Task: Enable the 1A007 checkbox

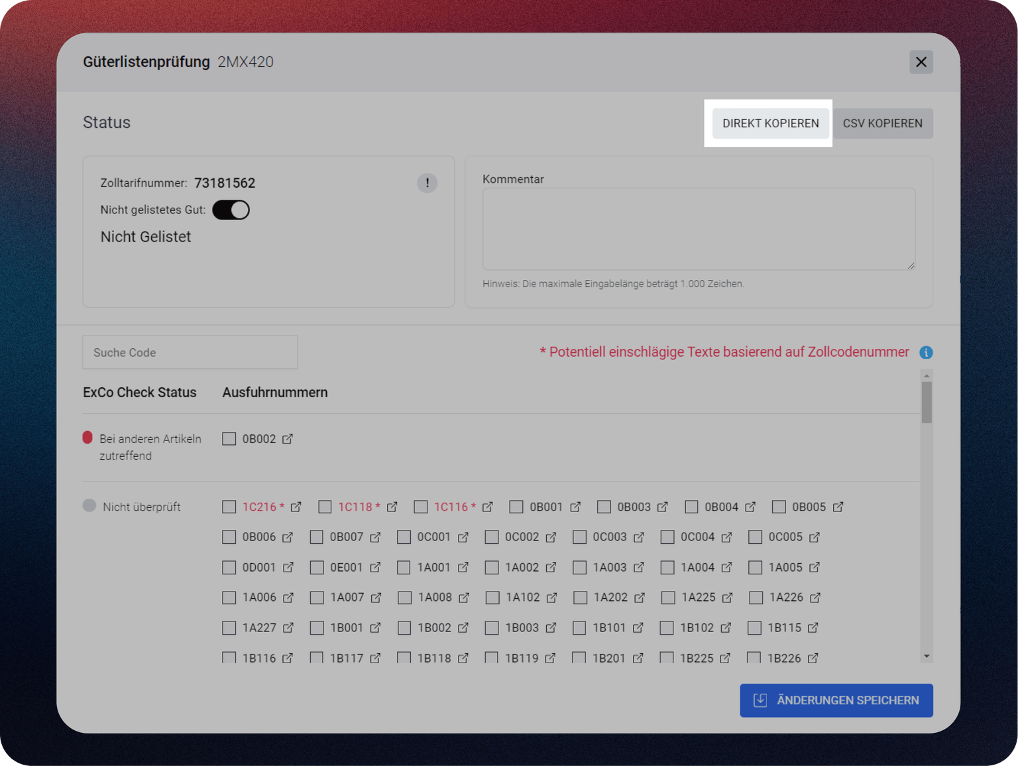Action: coord(317,598)
